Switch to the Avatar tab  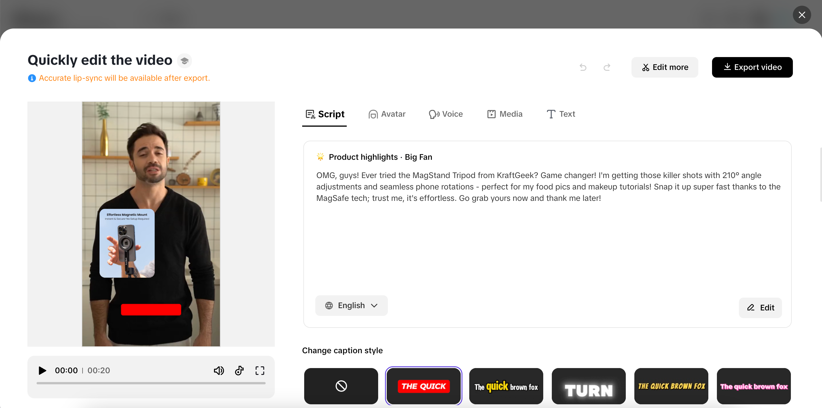387,114
